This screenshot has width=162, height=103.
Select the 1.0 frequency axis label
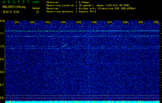click(2, 47)
